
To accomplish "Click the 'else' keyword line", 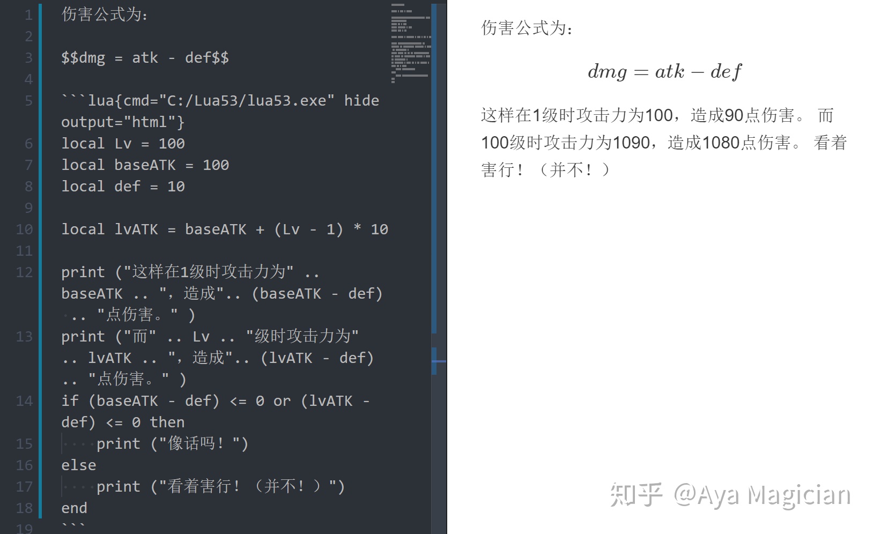I will pyautogui.click(x=79, y=465).
